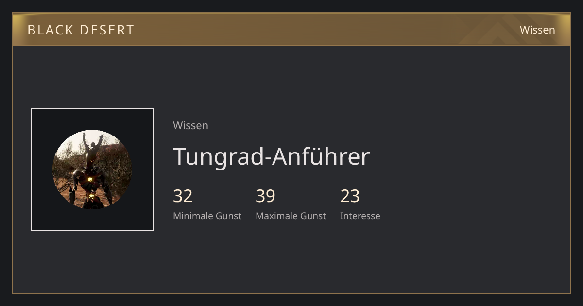Click the value 32
Image resolution: width=583 pixels, height=306 pixels.
click(x=183, y=196)
